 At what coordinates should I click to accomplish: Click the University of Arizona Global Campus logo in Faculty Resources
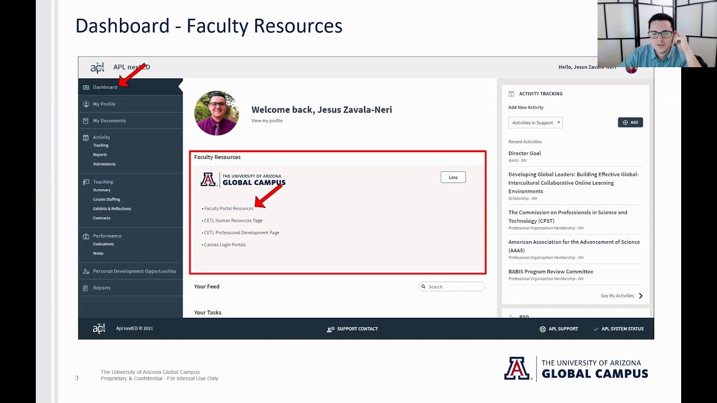point(243,180)
